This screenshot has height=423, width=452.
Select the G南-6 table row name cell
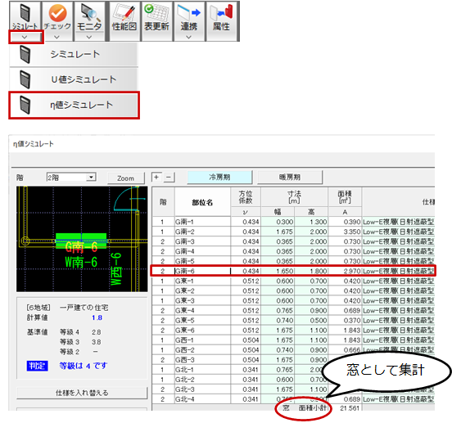coord(202,271)
